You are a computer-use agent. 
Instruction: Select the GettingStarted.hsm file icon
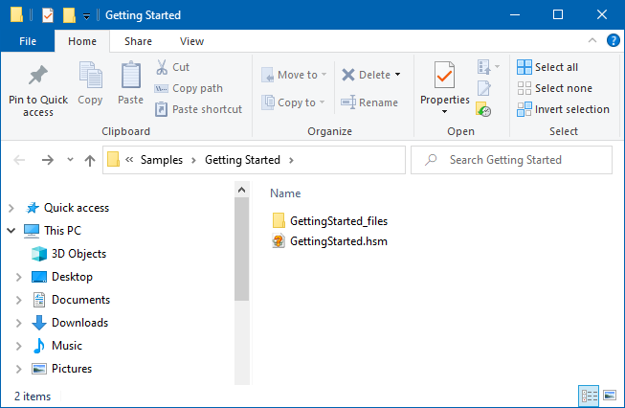tap(279, 241)
